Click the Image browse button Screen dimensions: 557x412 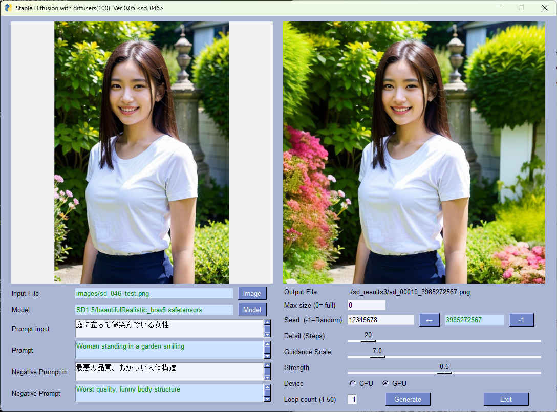pyautogui.click(x=252, y=293)
